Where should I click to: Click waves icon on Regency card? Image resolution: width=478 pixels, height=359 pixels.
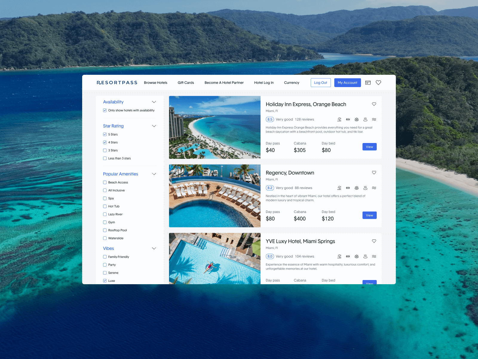pyautogui.click(x=374, y=188)
